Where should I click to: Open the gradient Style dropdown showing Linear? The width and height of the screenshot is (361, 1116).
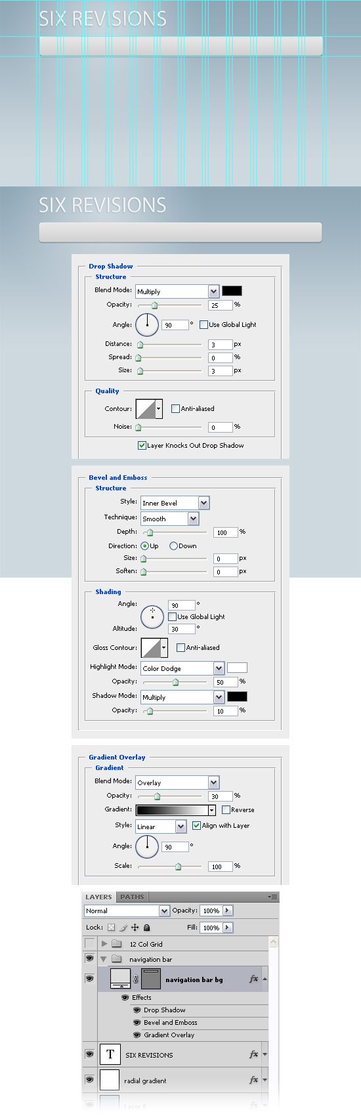click(161, 826)
